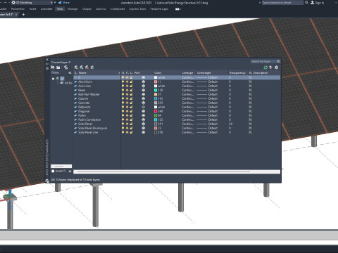
Task: Click plot printer icon for Beam layer
Action: pos(144,90)
